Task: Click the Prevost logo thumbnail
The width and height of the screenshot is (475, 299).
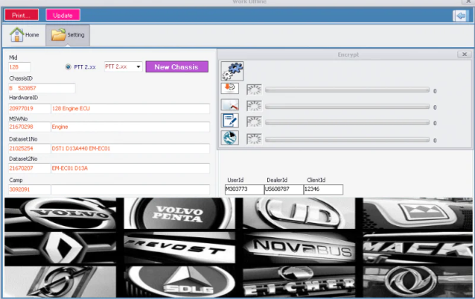Action: point(179,248)
